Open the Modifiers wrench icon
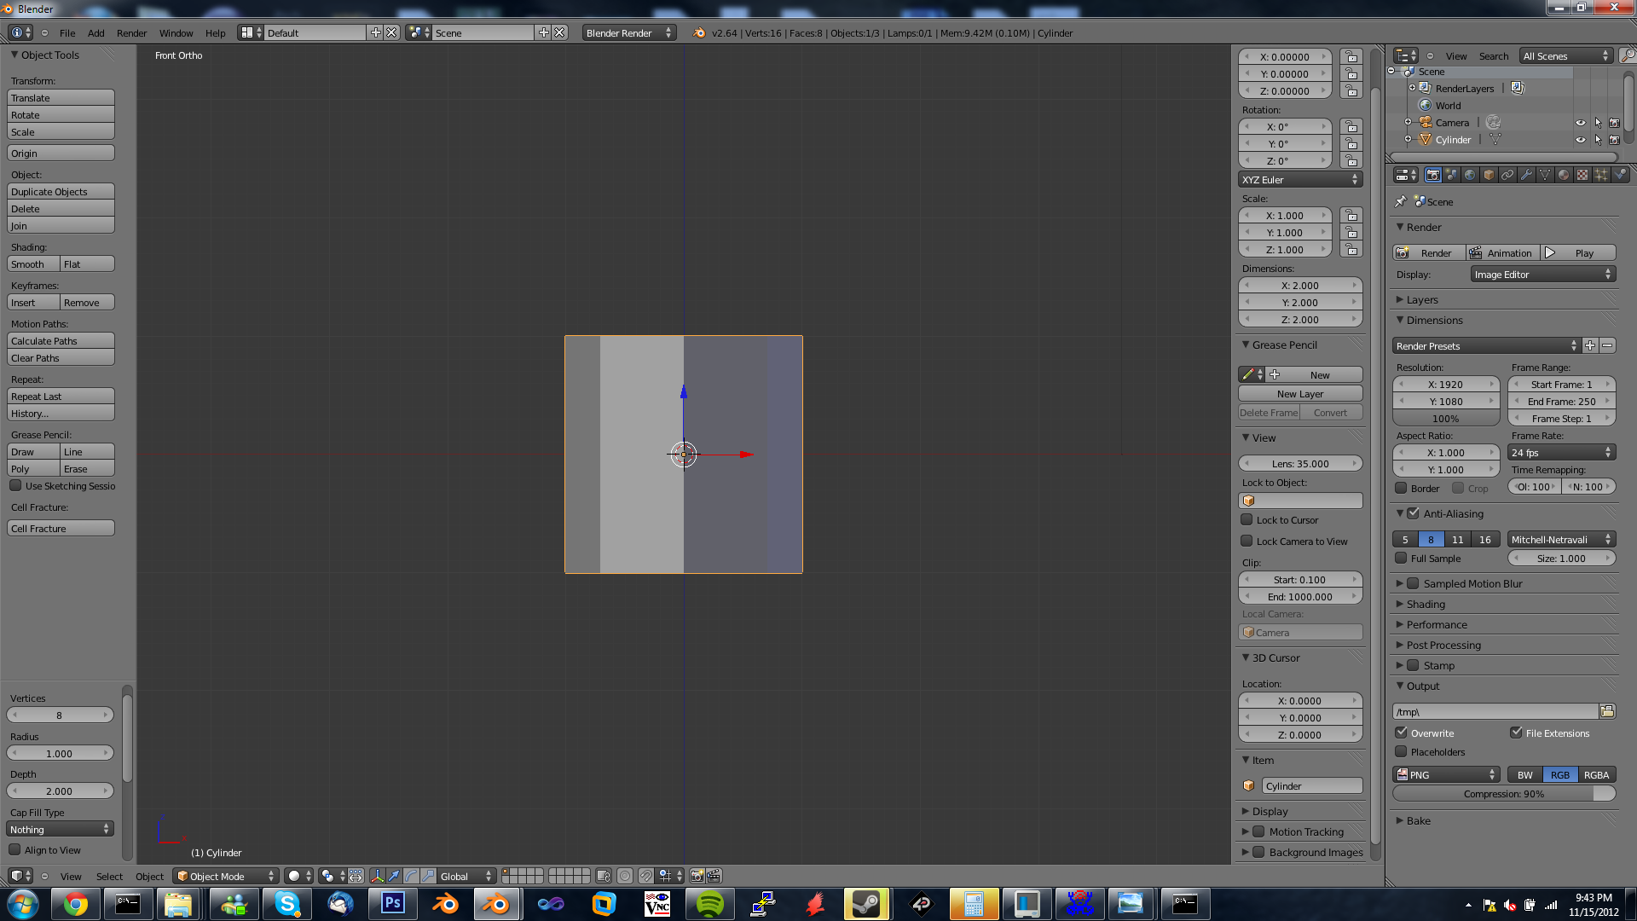1637x921 pixels. (1526, 175)
